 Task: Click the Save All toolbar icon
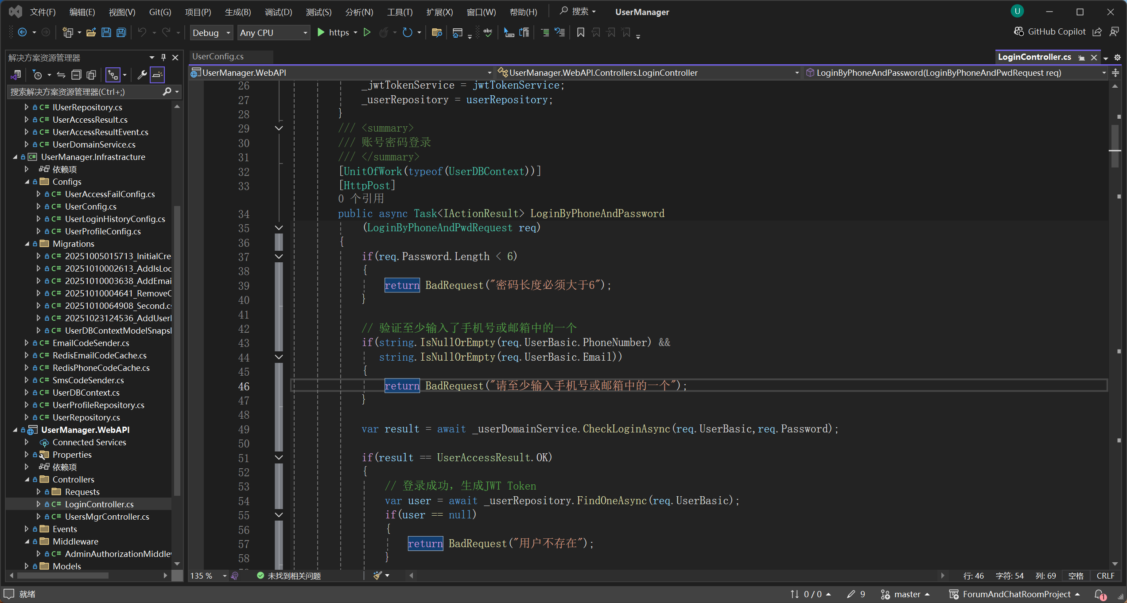tap(121, 32)
